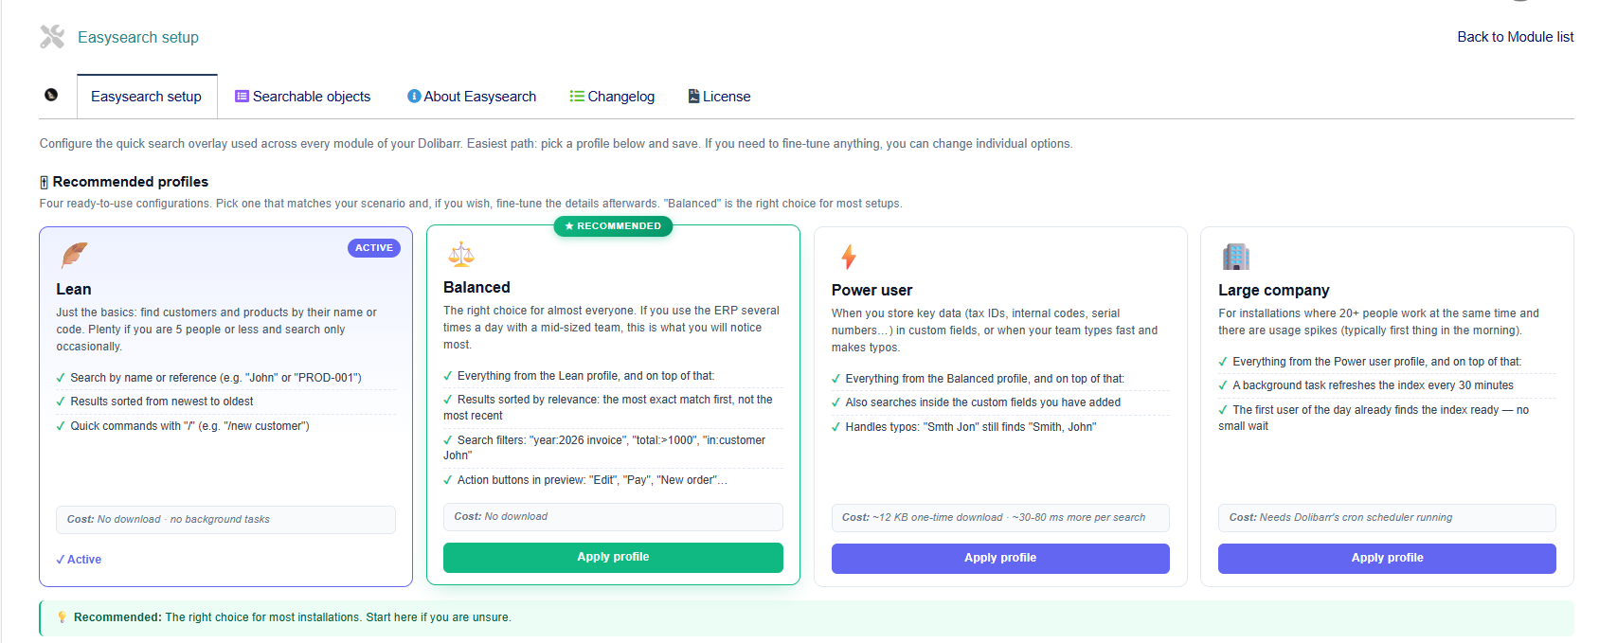The image size is (1599, 643).
Task: Apply the Large company profile
Action: pyautogui.click(x=1387, y=558)
